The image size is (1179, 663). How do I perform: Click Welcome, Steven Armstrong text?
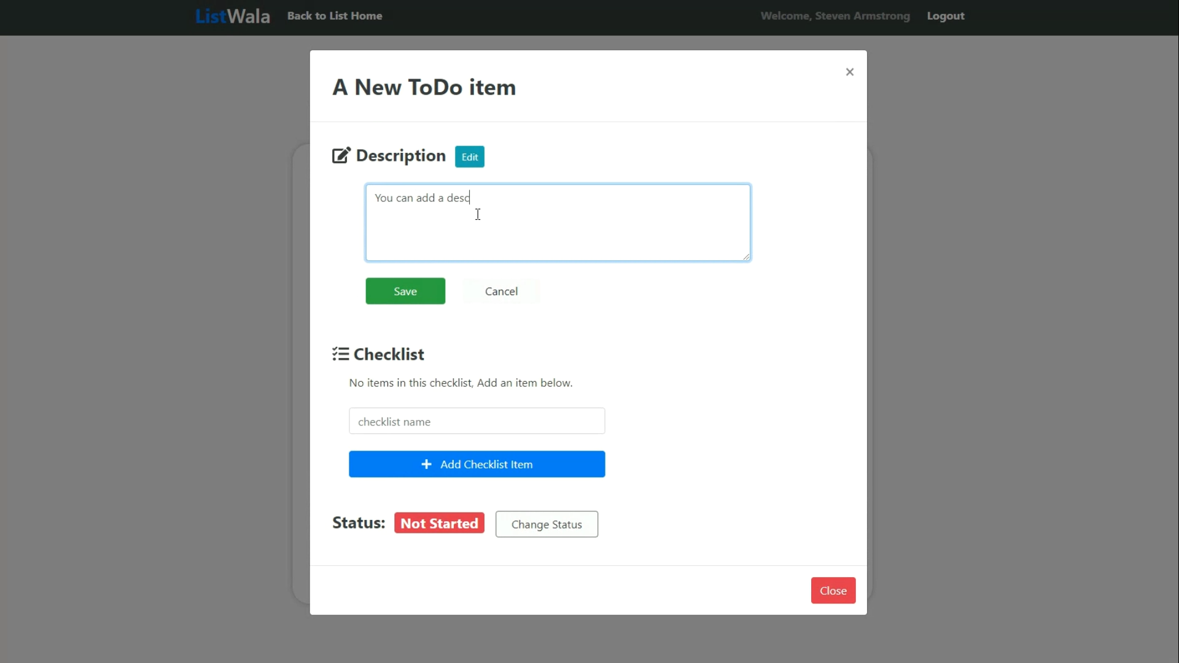click(835, 16)
